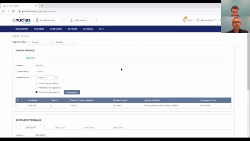Image resolution: width=250 pixels, height=141 pixels.
Task: Select the DBA-1210P access point tab
Action: coord(30,128)
